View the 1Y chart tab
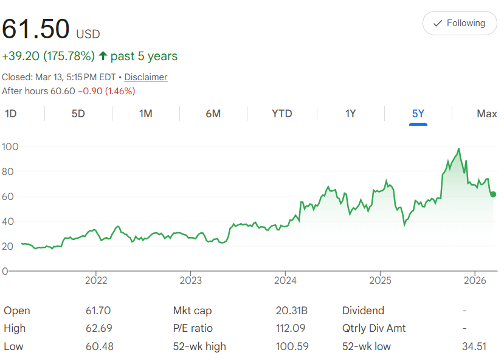 click(x=350, y=114)
